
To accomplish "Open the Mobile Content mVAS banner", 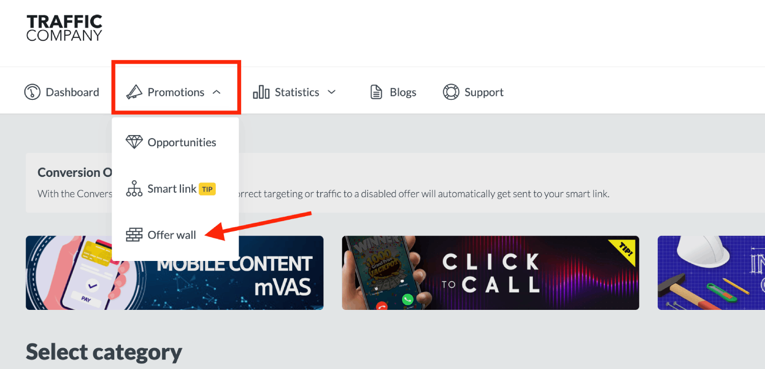I will pos(174,273).
